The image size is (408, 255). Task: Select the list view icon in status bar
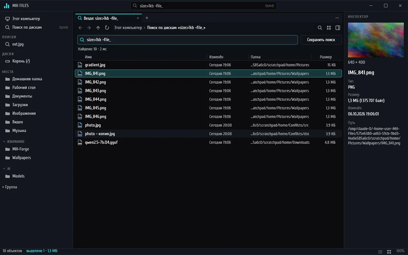(x=380, y=251)
